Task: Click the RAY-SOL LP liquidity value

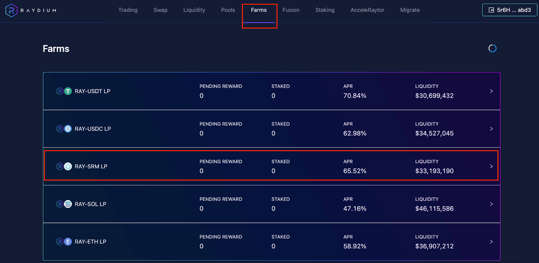Action: [x=434, y=209]
